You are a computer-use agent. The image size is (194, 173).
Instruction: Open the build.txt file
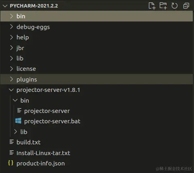pos(28,142)
